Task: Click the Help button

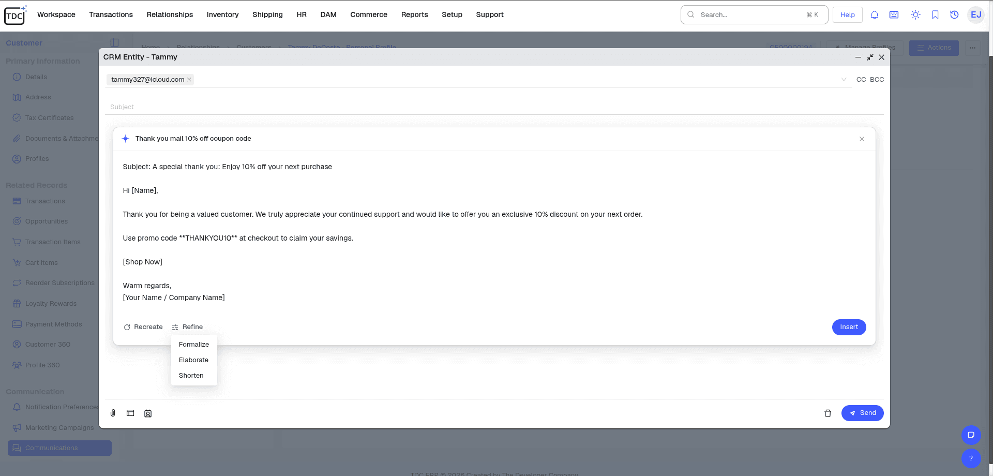Action: (x=847, y=15)
